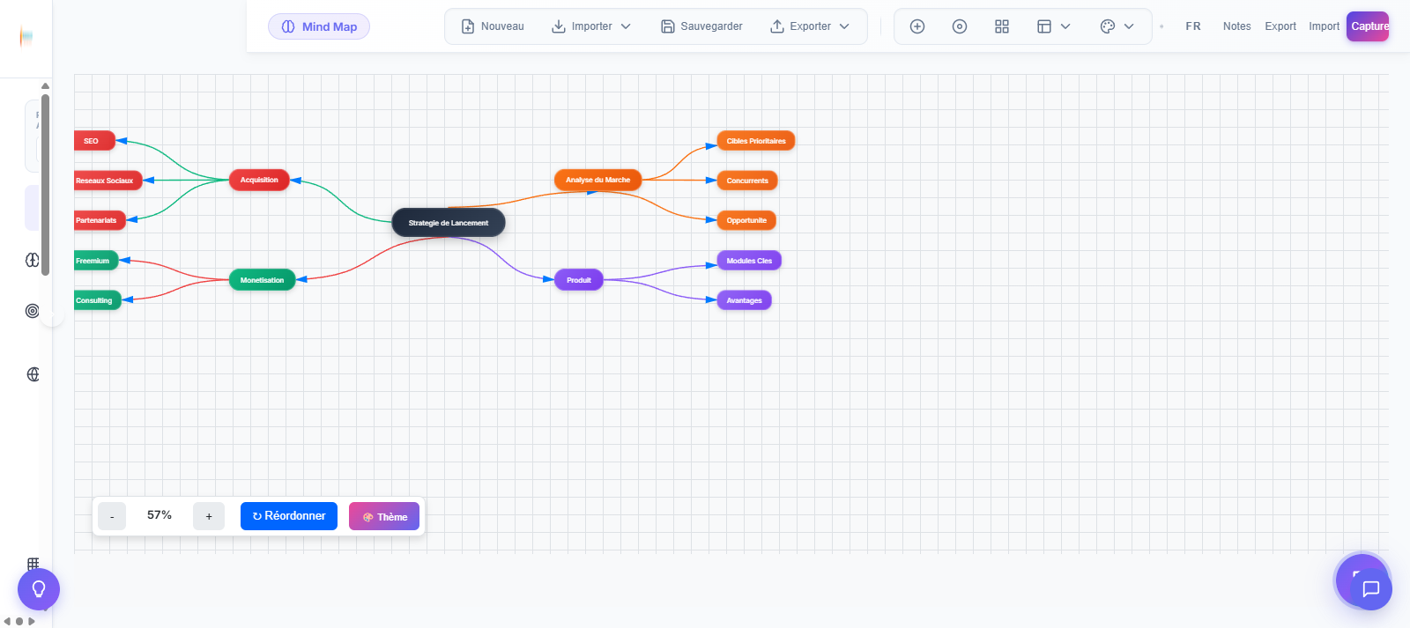Create a new map with Nouveau
The image size is (1410, 628).
click(x=493, y=26)
